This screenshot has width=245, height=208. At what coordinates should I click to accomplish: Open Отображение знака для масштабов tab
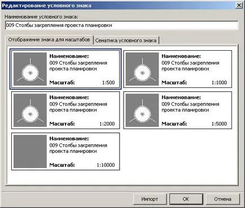pyautogui.click(x=49, y=39)
